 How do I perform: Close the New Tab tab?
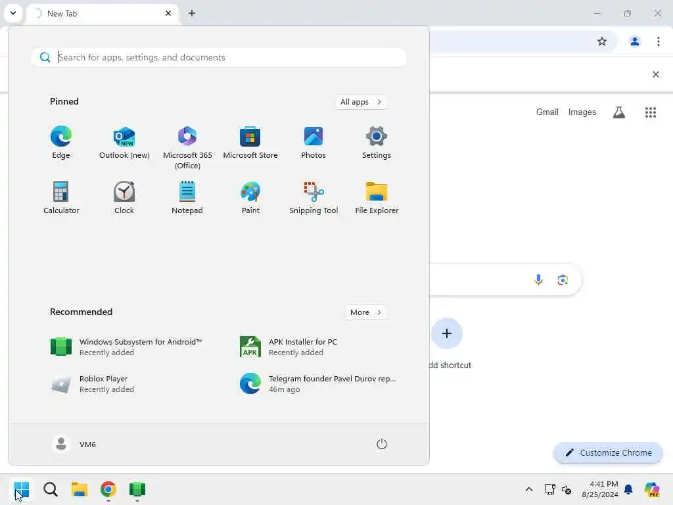[168, 13]
